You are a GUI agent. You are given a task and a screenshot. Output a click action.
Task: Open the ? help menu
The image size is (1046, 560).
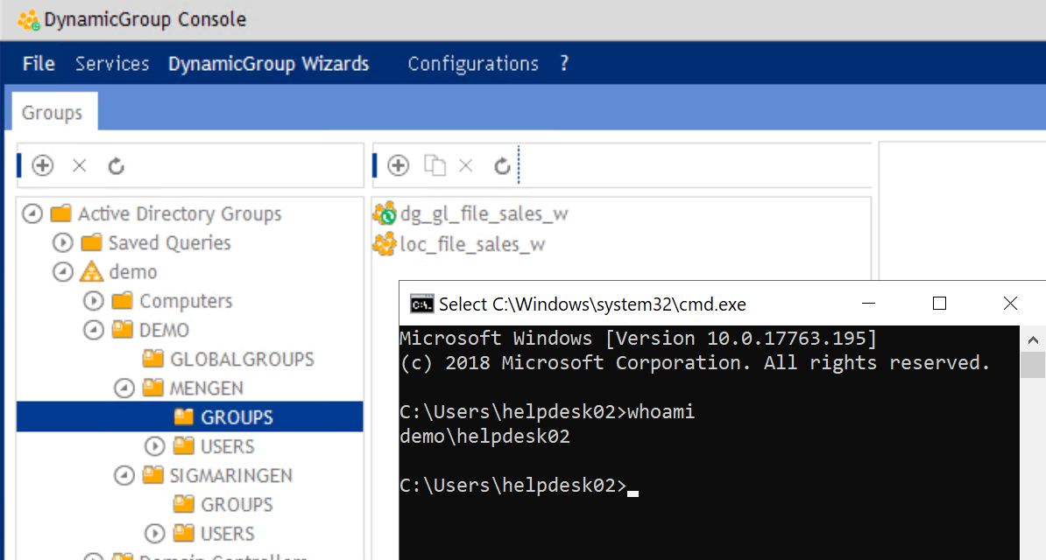pyautogui.click(x=564, y=63)
